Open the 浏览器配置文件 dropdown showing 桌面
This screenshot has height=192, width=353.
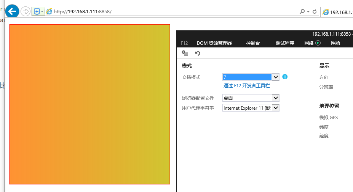[251, 98]
